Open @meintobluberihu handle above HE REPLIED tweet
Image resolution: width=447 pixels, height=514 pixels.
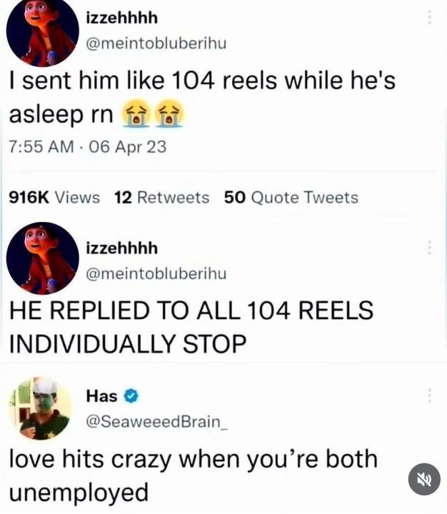tap(156, 273)
